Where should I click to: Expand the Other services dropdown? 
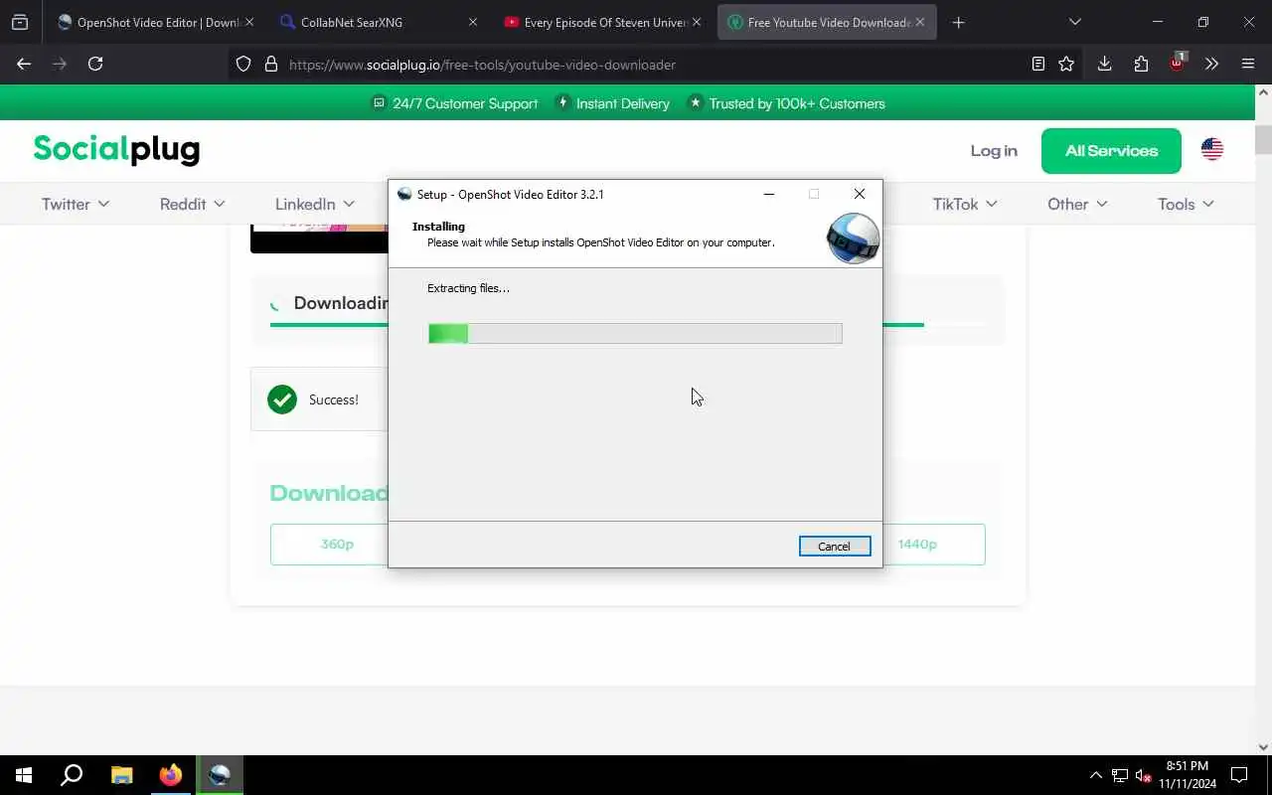tap(1077, 204)
